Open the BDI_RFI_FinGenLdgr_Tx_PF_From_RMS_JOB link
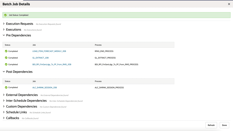 52,64
